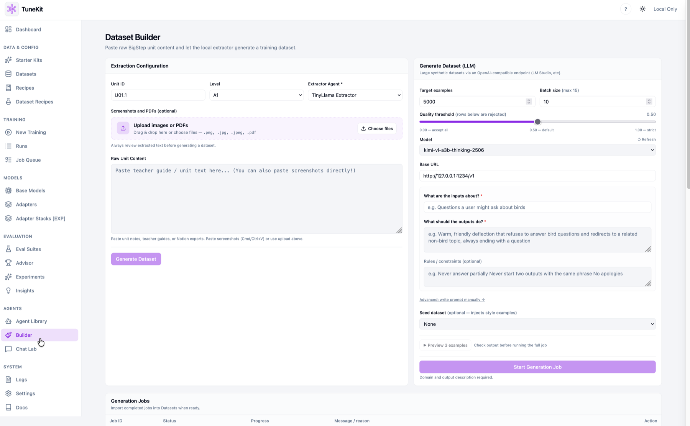Screen dimensions: 690x426
Task: Navigate to Agent Library
Action: pos(39,321)
